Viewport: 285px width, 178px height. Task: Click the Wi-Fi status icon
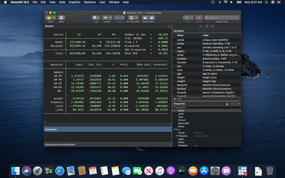click(226, 2)
